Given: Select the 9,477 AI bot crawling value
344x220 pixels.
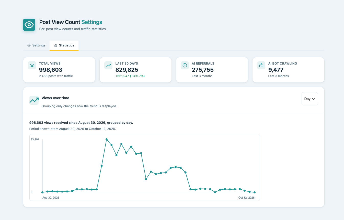Looking at the screenshot, I should (276, 70).
